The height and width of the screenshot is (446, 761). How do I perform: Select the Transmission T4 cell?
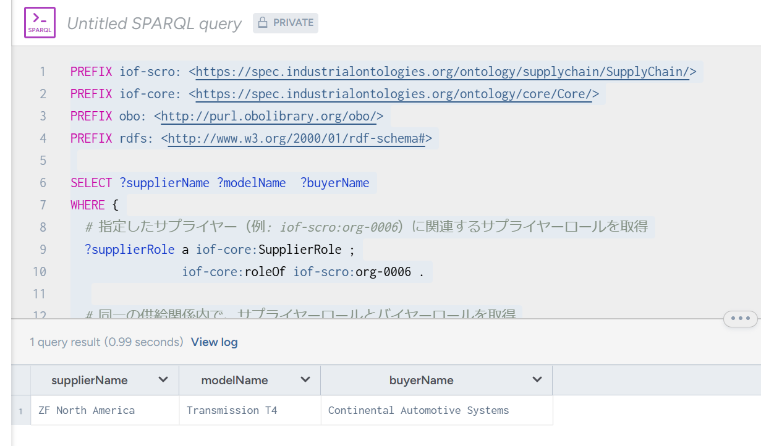click(x=250, y=410)
